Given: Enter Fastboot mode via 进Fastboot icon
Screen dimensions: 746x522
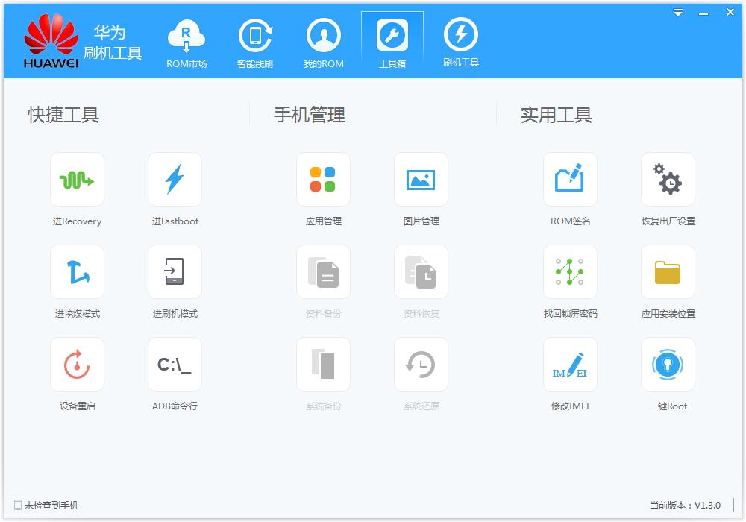Looking at the screenshot, I should click(x=175, y=179).
